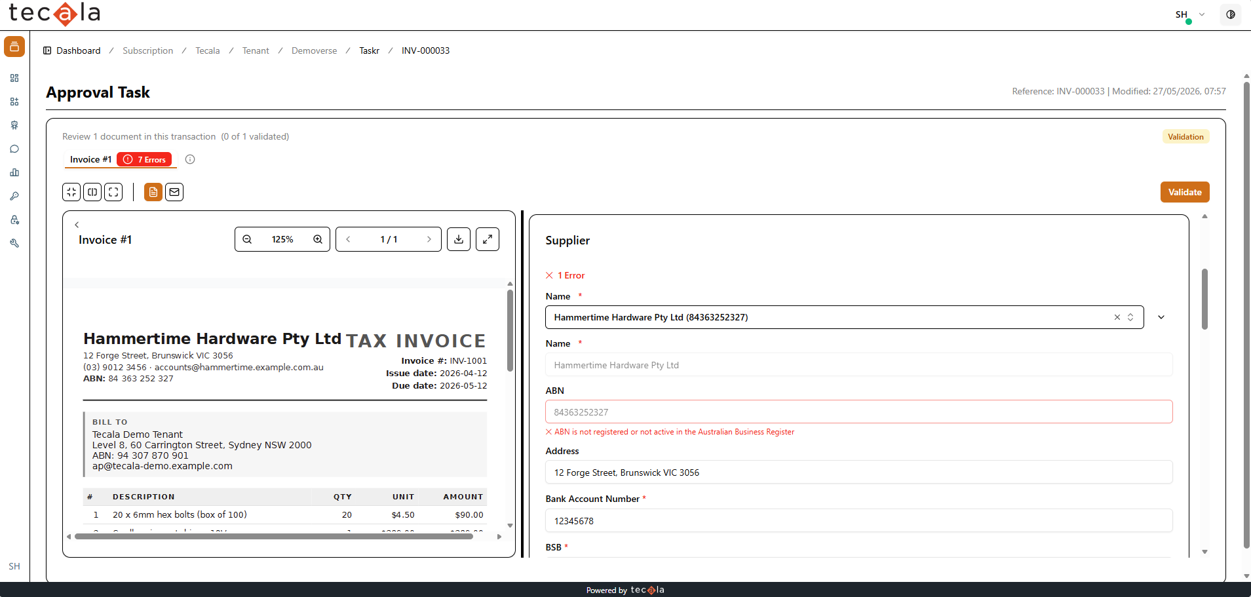The height and width of the screenshot is (597, 1251).
Task: Download the invoice document
Action: click(x=459, y=239)
